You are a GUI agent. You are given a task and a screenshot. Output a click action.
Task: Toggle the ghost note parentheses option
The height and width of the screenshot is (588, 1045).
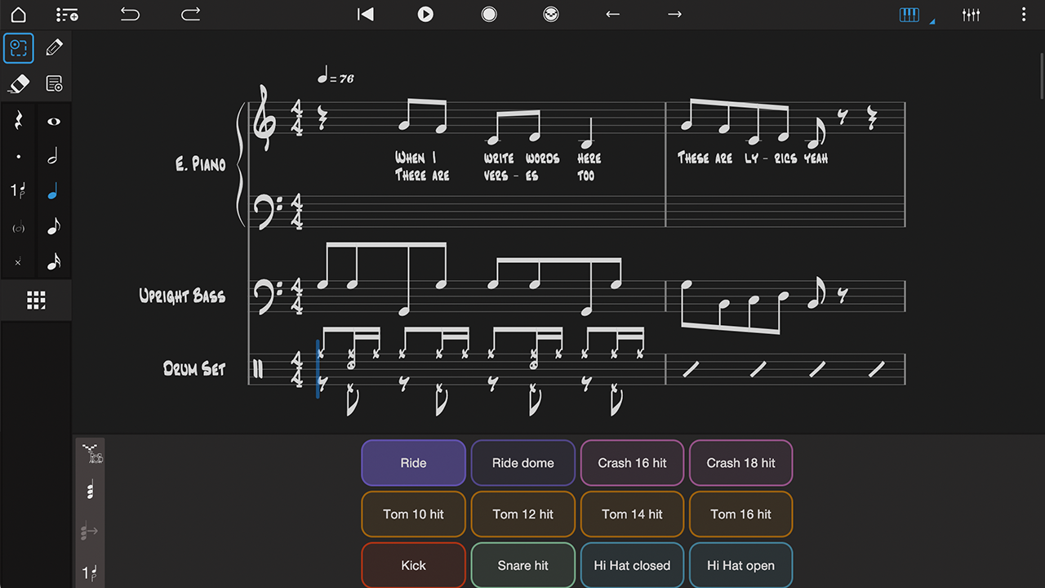pos(18,227)
